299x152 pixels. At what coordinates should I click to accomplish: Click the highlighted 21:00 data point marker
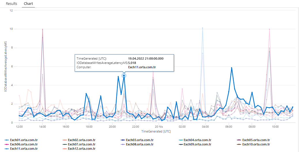(124, 75)
